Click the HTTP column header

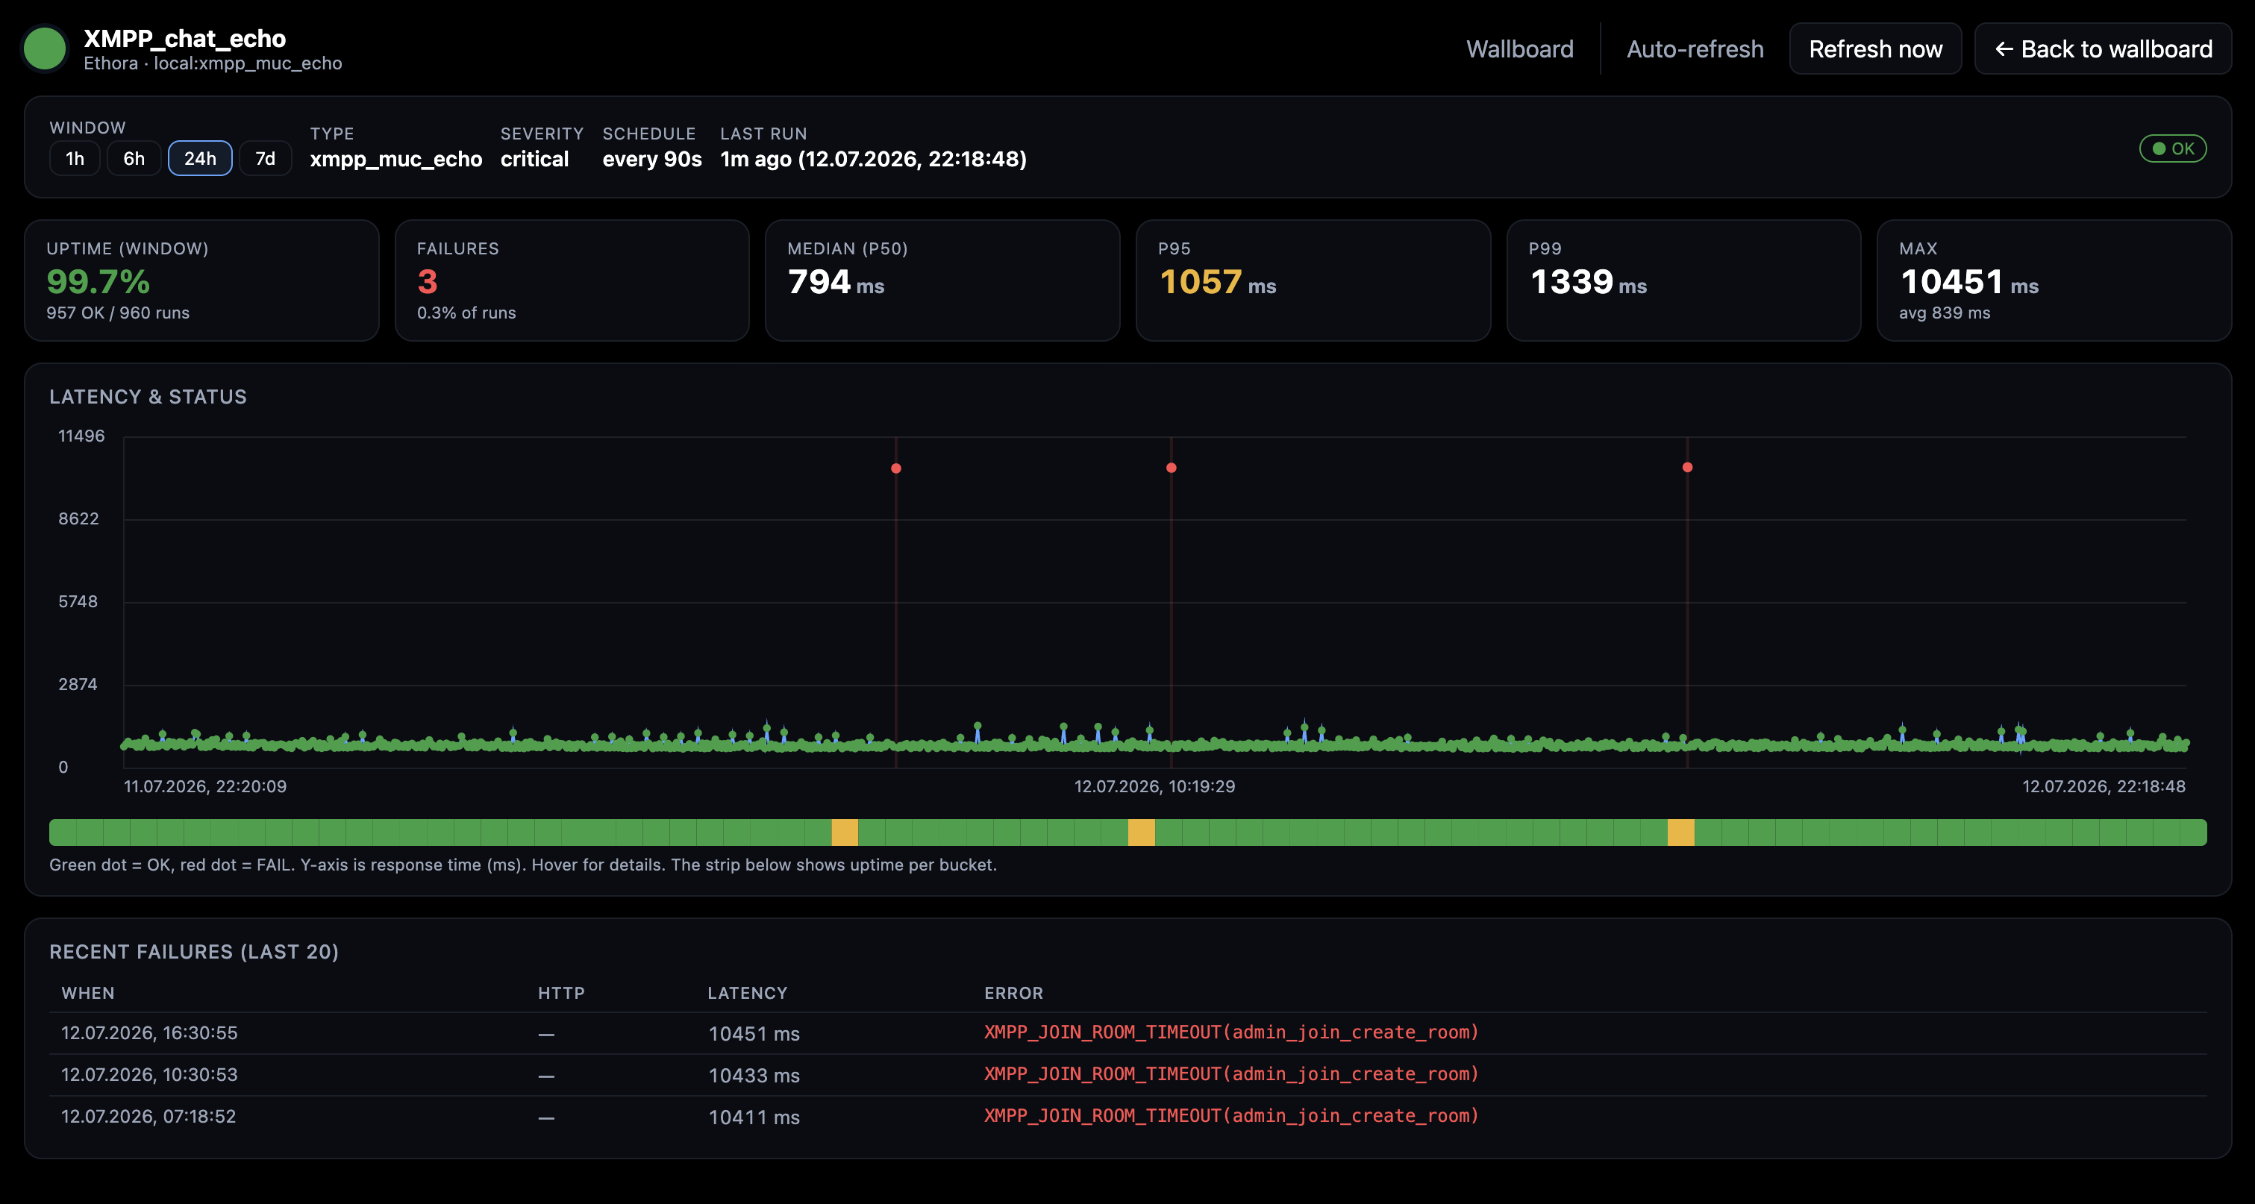[x=561, y=993]
